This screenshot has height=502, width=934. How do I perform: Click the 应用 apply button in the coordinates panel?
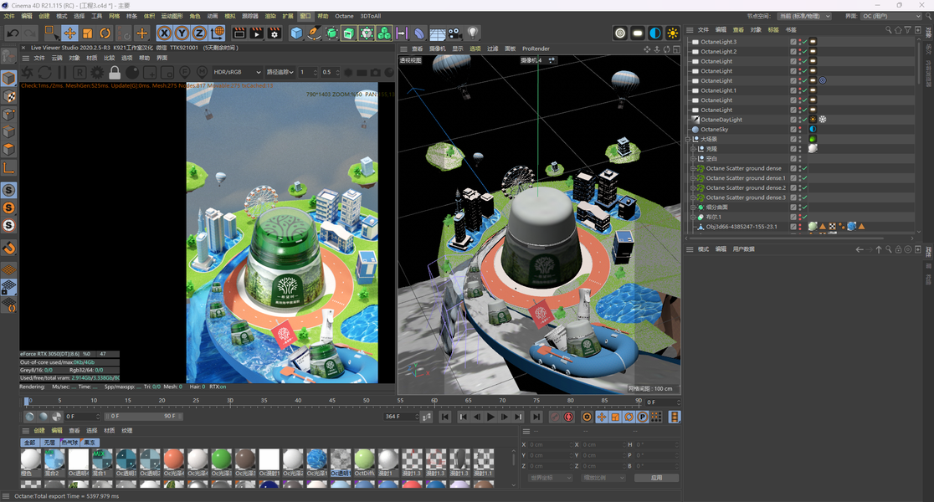pyautogui.click(x=656, y=479)
